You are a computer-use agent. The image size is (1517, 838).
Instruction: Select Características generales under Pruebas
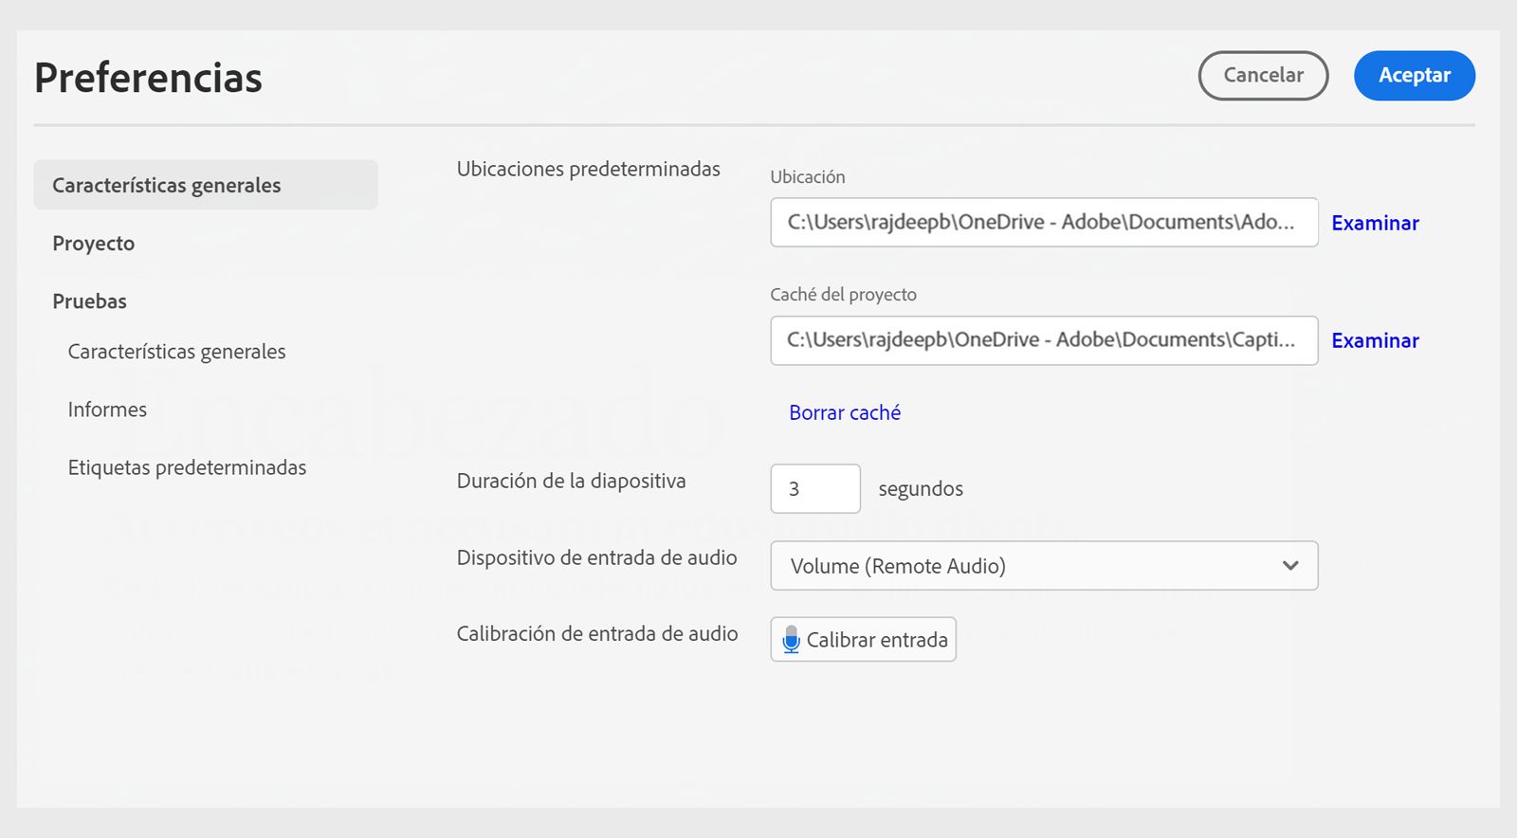176,352
